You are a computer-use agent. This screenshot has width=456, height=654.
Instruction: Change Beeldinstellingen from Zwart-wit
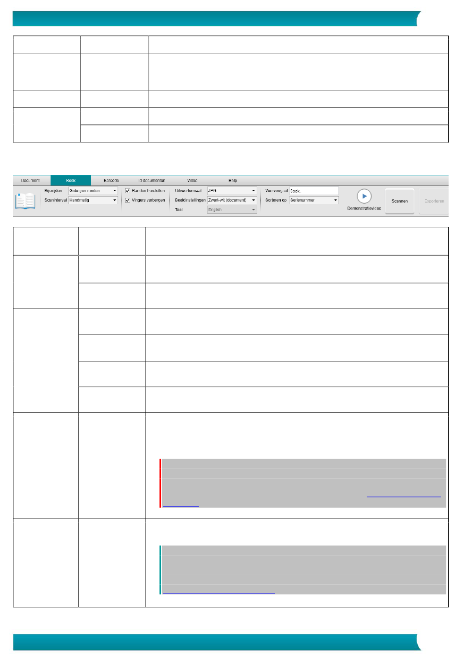click(232, 200)
